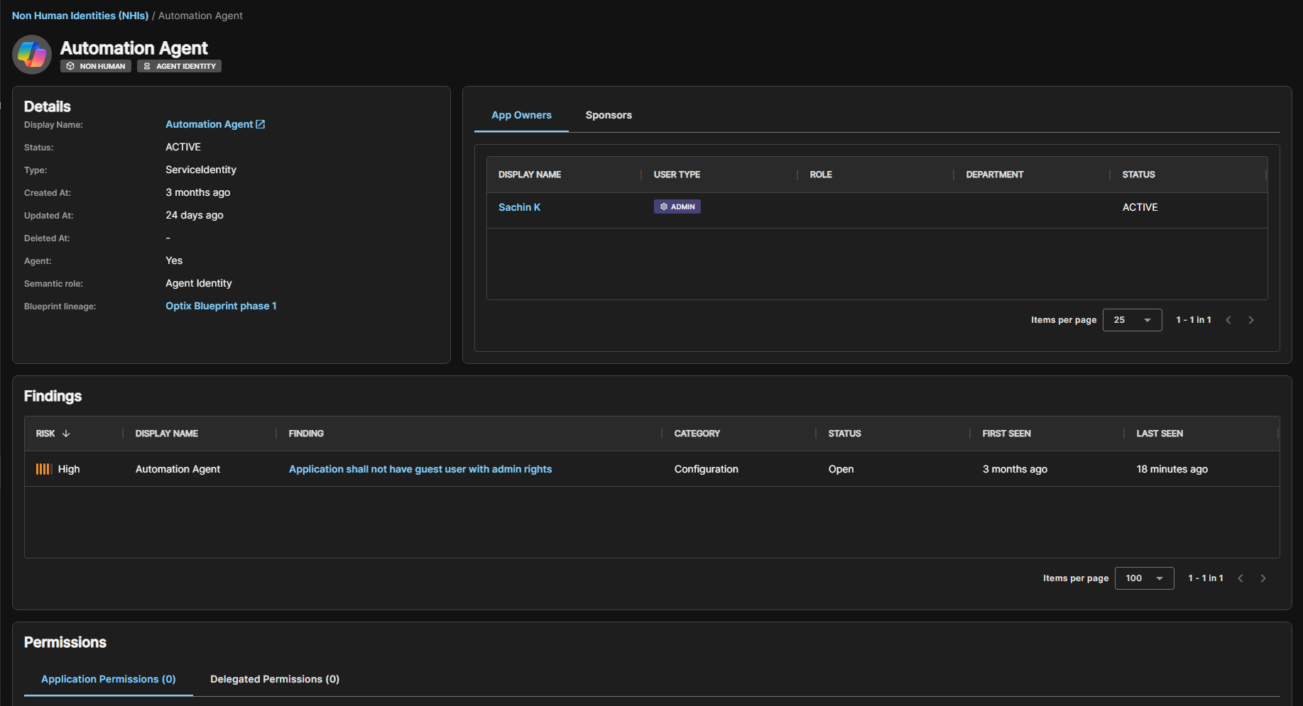Screen dimensions: 1303x706
Task: Click the Findings STATUS column header
Action: [x=844, y=434]
